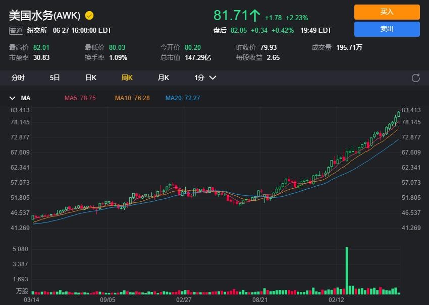Click the MA10: 76.28 indicator label
Screen dimensions: 429x305
pos(132,98)
